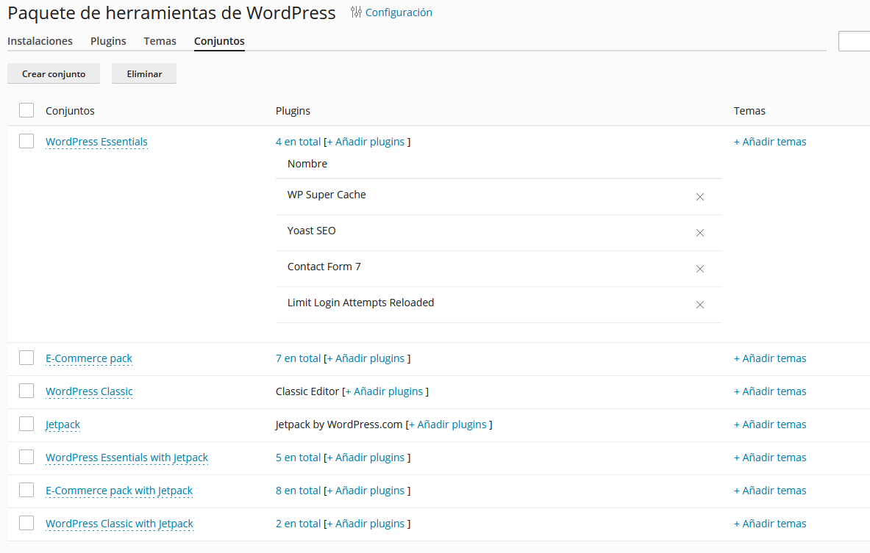
Task: Open the Configuración link
Action: point(399,12)
